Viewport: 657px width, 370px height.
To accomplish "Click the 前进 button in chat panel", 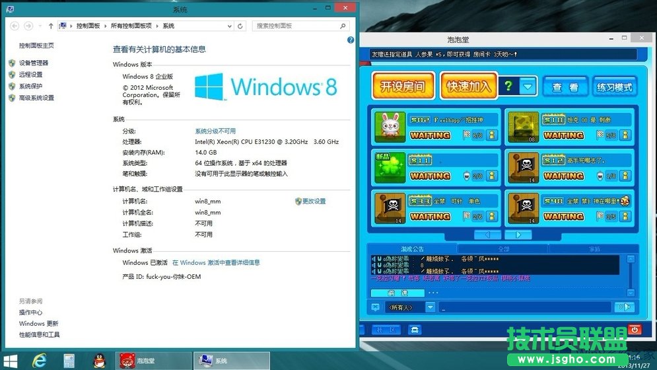I will [398, 293].
